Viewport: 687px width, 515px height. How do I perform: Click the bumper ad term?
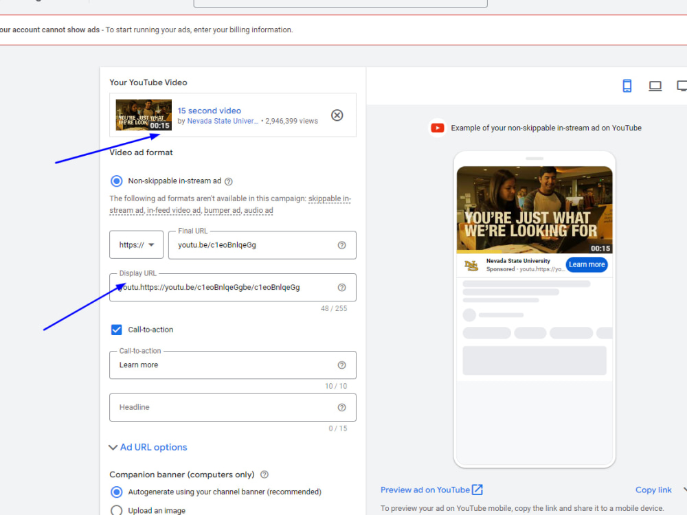(x=222, y=211)
